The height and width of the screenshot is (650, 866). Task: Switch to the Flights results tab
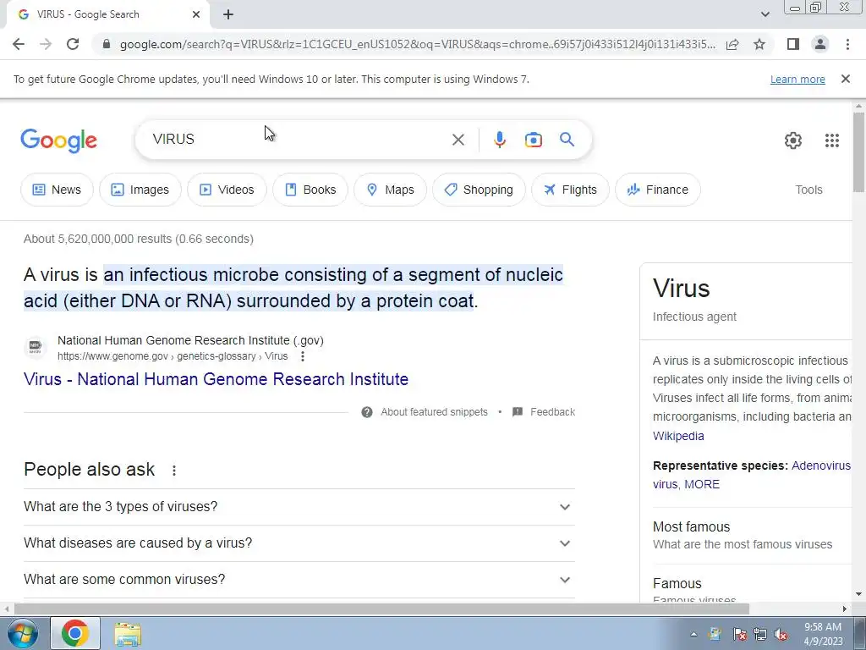tap(571, 190)
